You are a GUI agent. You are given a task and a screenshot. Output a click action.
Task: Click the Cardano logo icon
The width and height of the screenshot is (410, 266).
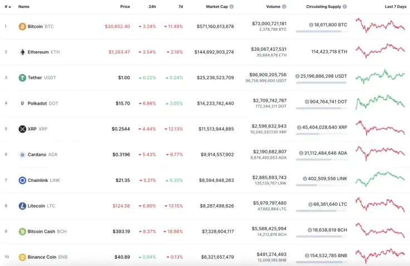click(x=22, y=155)
